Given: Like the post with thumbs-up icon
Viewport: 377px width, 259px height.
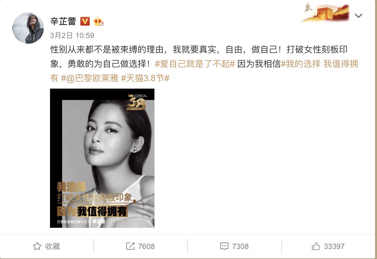Looking at the screenshot, I should pyautogui.click(x=316, y=246).
